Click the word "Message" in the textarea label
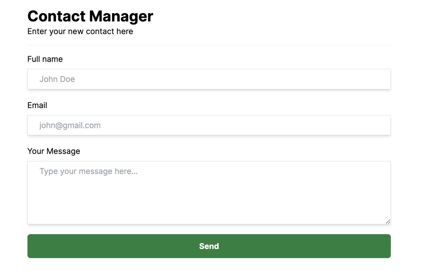This screenshot has height=271, width=421. point(63,151)
